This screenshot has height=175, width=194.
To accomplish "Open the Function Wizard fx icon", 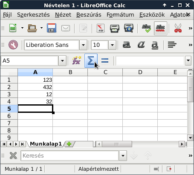I will point(77,60).
